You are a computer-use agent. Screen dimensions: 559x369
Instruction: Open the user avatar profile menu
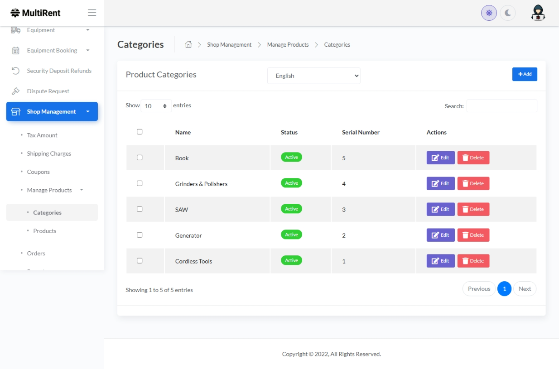(x=538, y=13)
